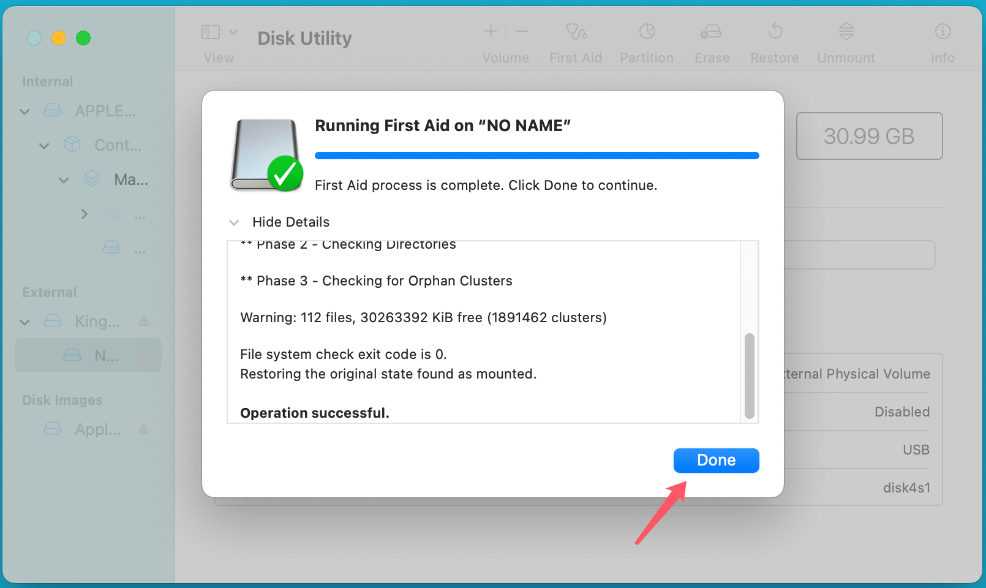This screenshot has height=588, width=986.
Task: Click the blue progress bar
Action: (x=536, y=155)
